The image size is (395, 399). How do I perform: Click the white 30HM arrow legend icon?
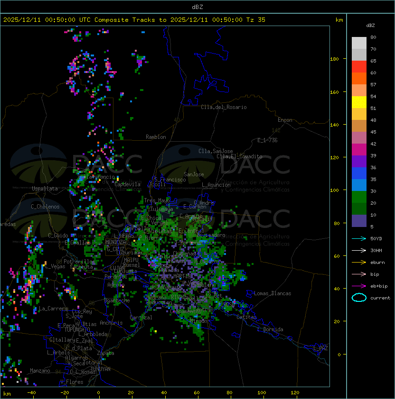coord(359,250)
